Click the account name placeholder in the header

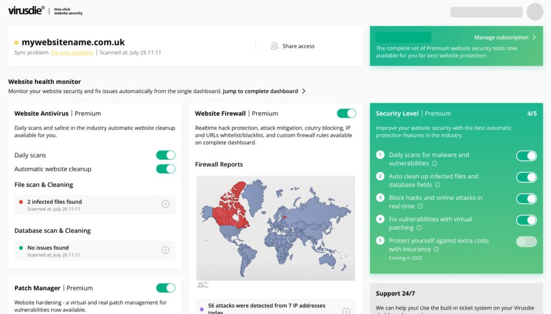[486, 12]
